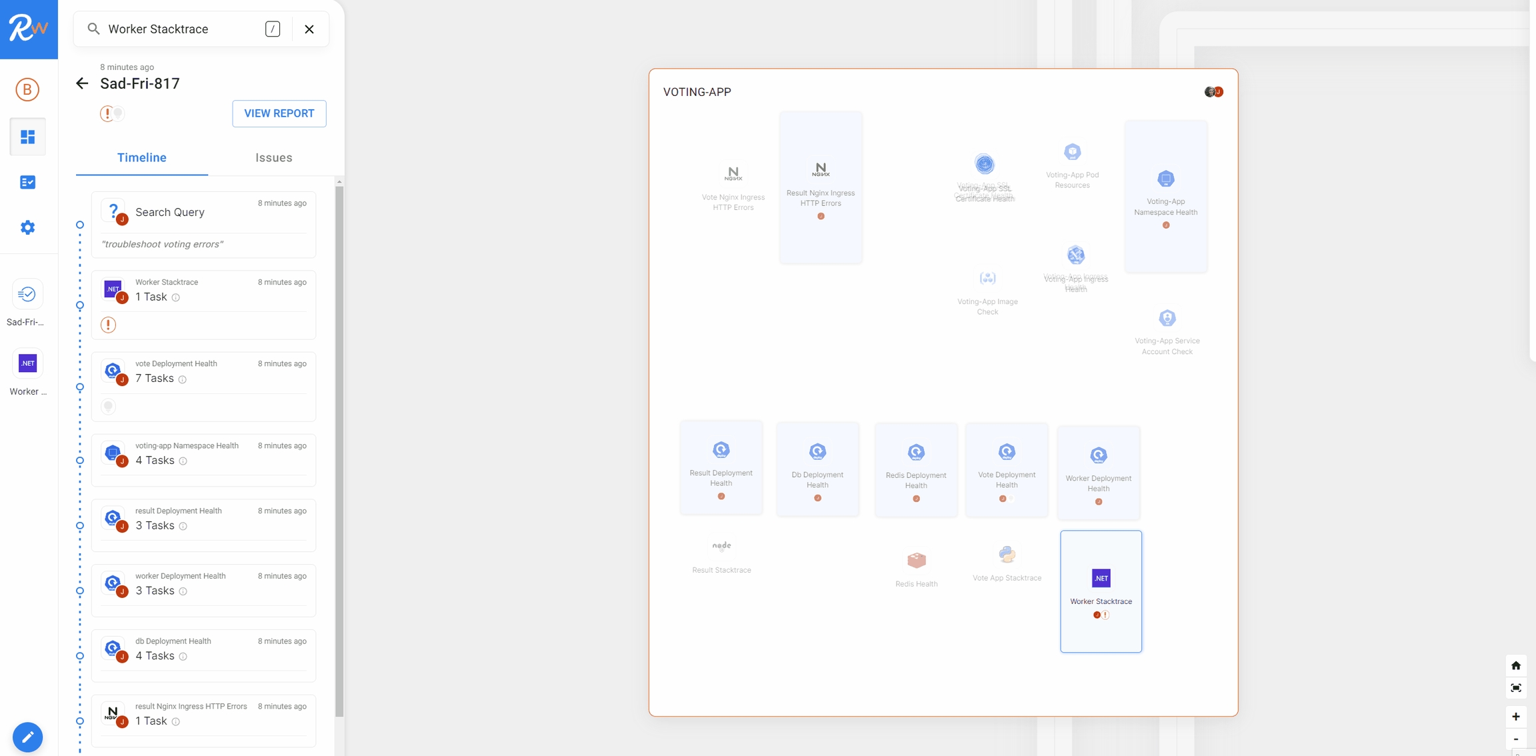The width and height of the screenshot is (1536, 756).
Task: Click the RunWhen logo home icon
Action: 28,29
